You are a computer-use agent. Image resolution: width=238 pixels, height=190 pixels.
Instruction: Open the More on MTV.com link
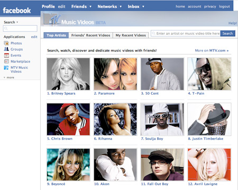(x=212, y=51)
